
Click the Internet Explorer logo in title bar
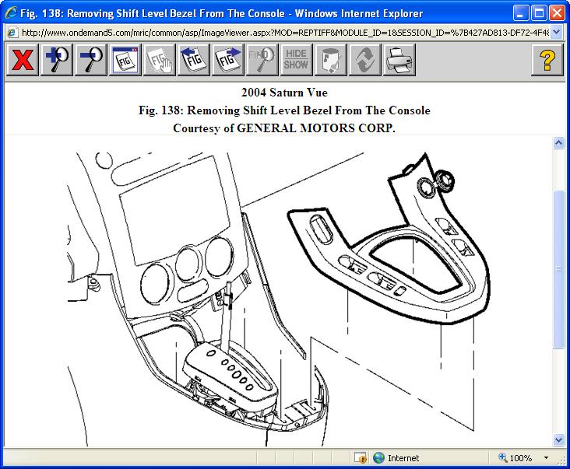(x=11, y=12)
